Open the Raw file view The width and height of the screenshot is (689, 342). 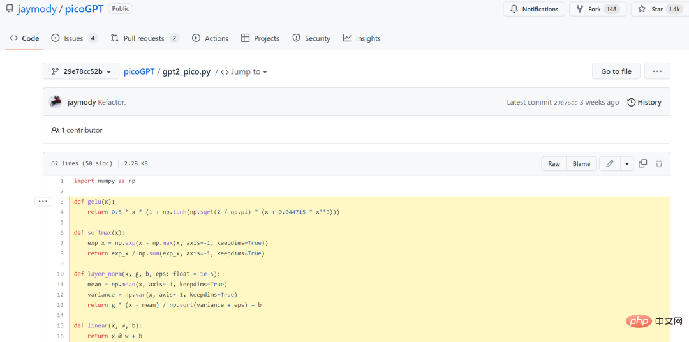point(554,163)
